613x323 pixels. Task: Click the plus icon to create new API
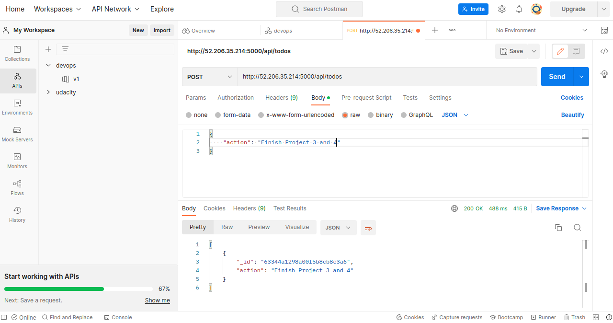tap(48, 49)
